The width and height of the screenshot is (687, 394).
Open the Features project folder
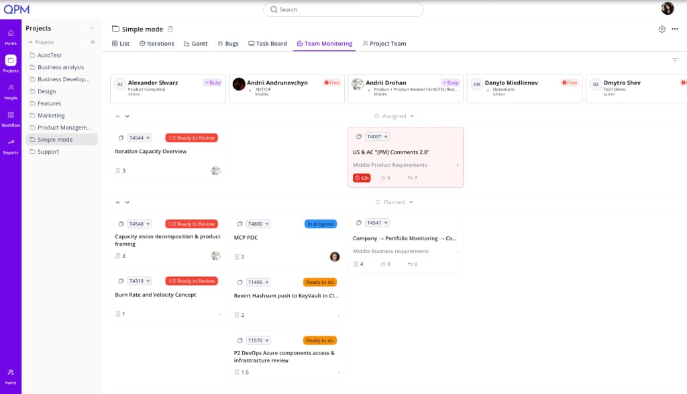click(61, 103)
